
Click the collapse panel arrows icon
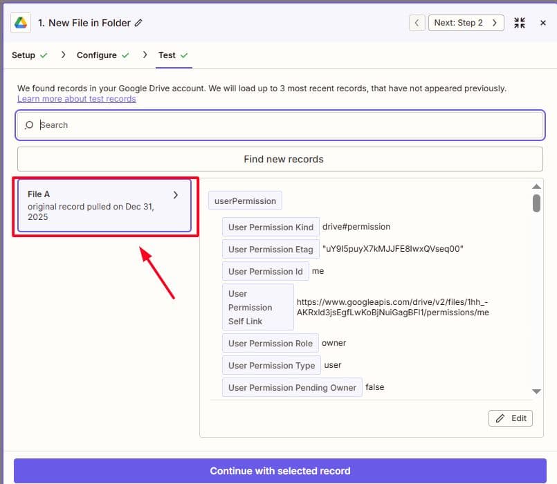pos(520,23)
